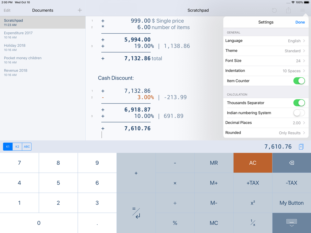Expand the Font Size option
This screenshot has height=233, width=311.
pos(266,61)
